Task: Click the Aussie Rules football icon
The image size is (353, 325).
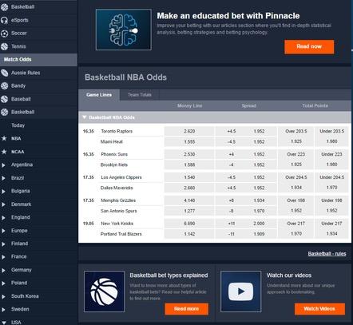Action: pos(4,73)
